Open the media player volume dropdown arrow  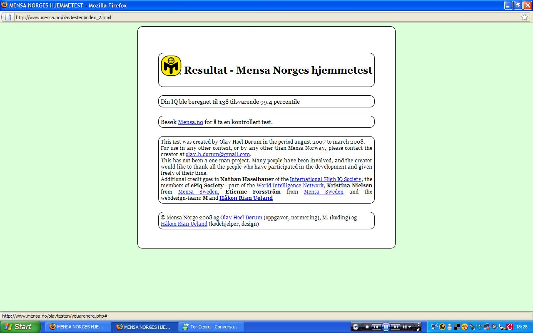[410, 327]
